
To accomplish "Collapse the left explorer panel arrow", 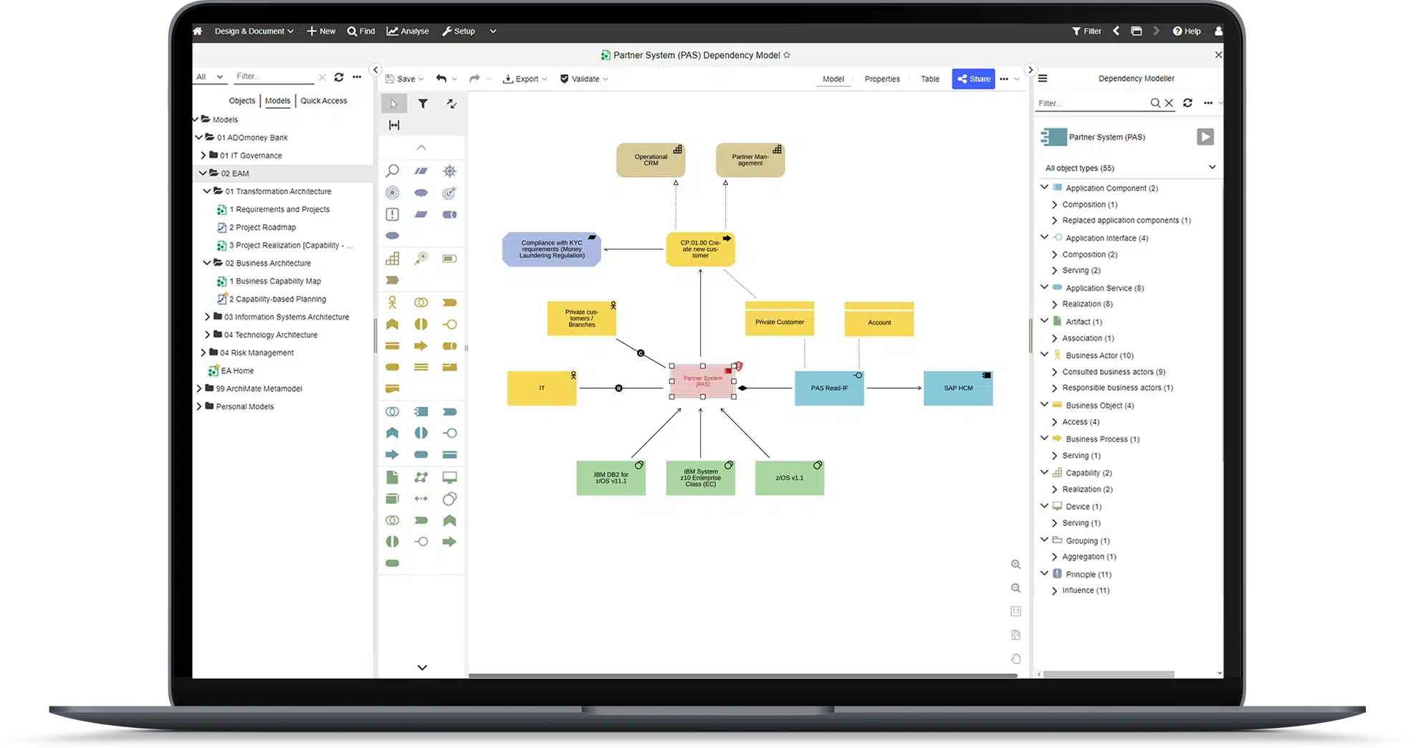I will tap(375, 69).
